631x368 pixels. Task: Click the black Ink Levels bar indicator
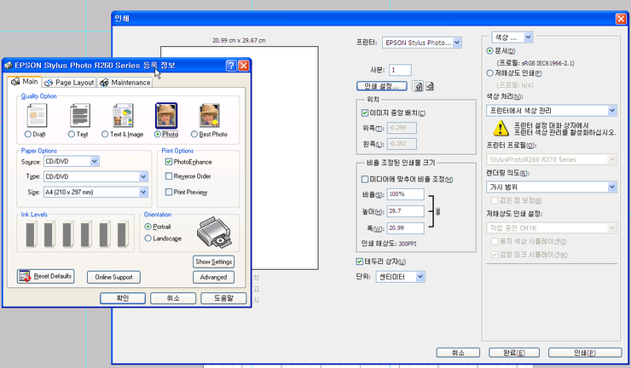click(x=32, y=237)
